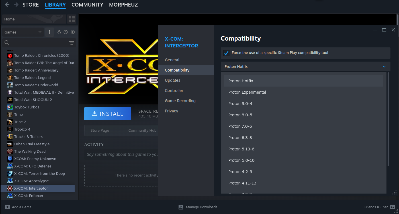
Task: Go to the Store Page link
Action: pyautogui.click(x=100, y=130)
